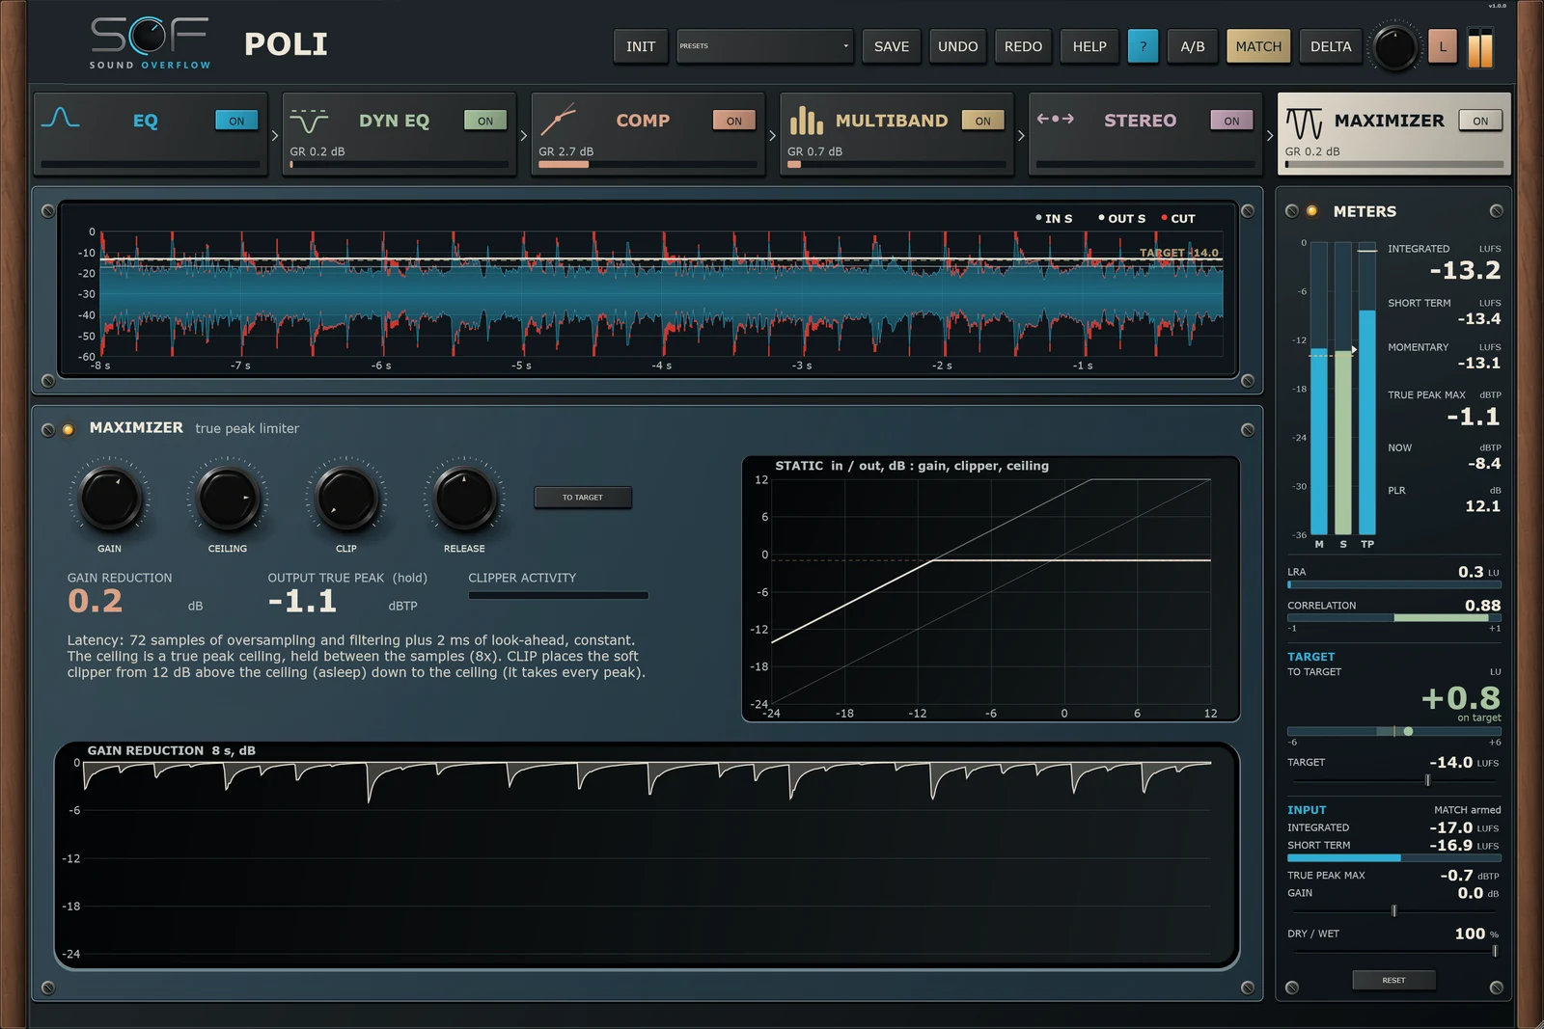1544x1029 pixels.
Task: Click the MATCH button
Action: [x=1258, y=46]
